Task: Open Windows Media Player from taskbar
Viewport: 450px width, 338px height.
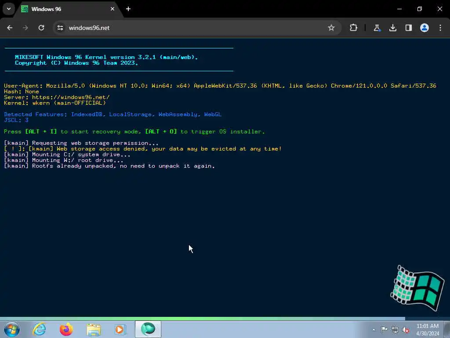Action: coord(120,329)
